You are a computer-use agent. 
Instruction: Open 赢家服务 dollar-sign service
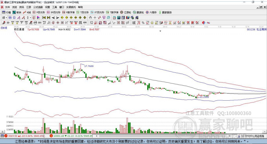pos(165,12)
